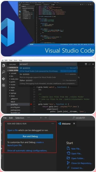
Task: Collapse the NODE-EXPRESS project section
Action: coord(13,70)
